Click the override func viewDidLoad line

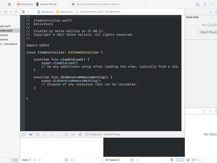[x=61, y=60]
